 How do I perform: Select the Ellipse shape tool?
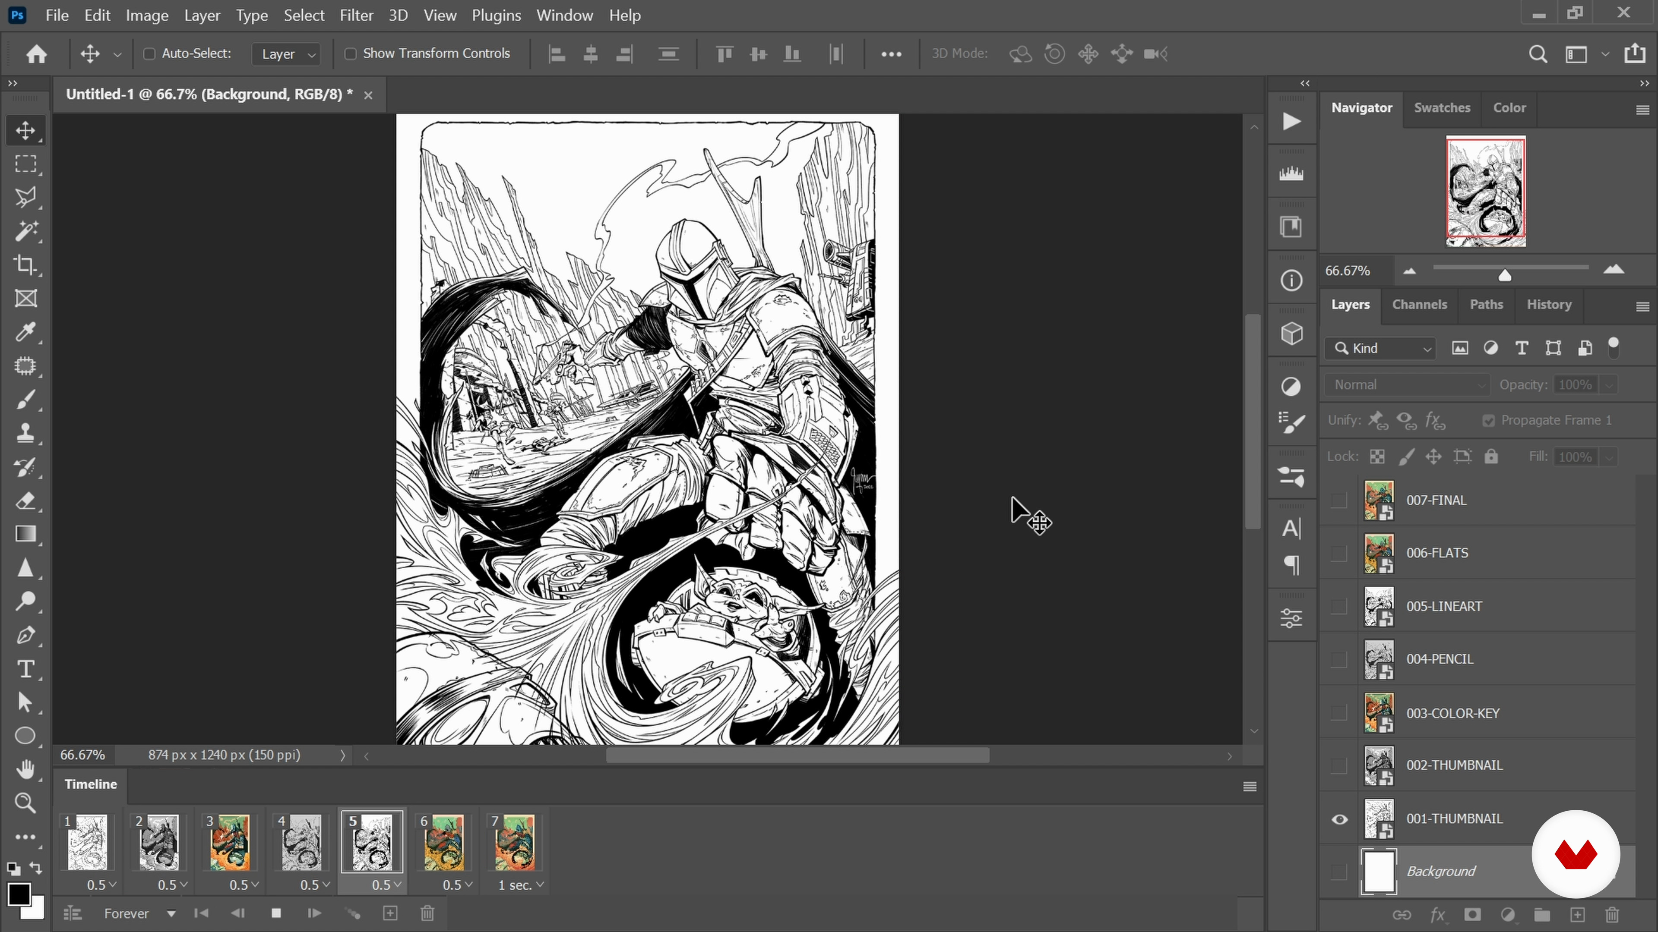26,736
